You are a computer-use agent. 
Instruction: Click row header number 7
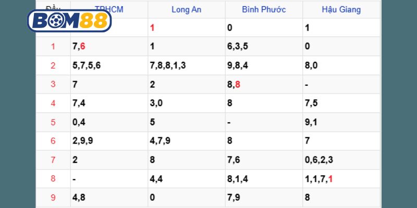click(53, 160)
